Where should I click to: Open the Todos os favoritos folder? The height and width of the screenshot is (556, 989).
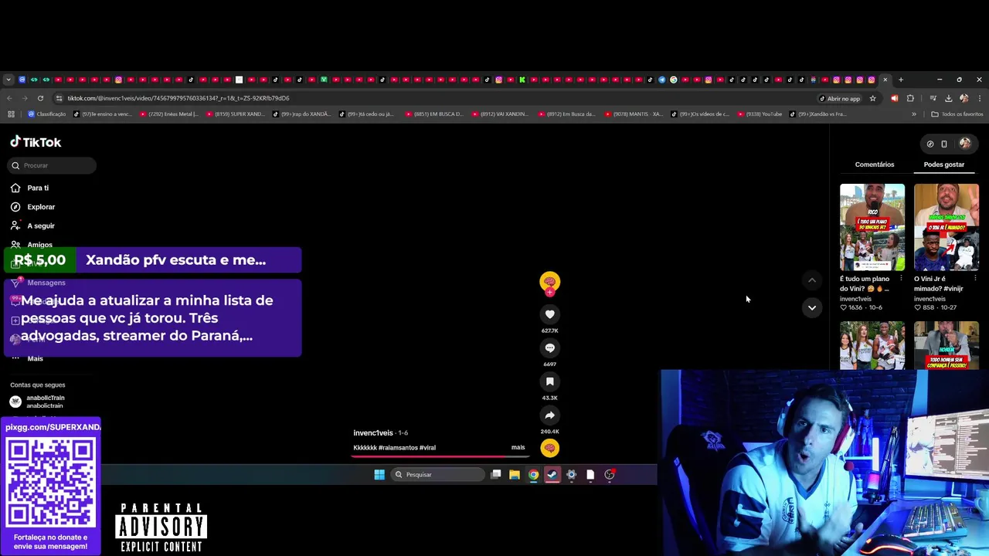coord(957,114)
